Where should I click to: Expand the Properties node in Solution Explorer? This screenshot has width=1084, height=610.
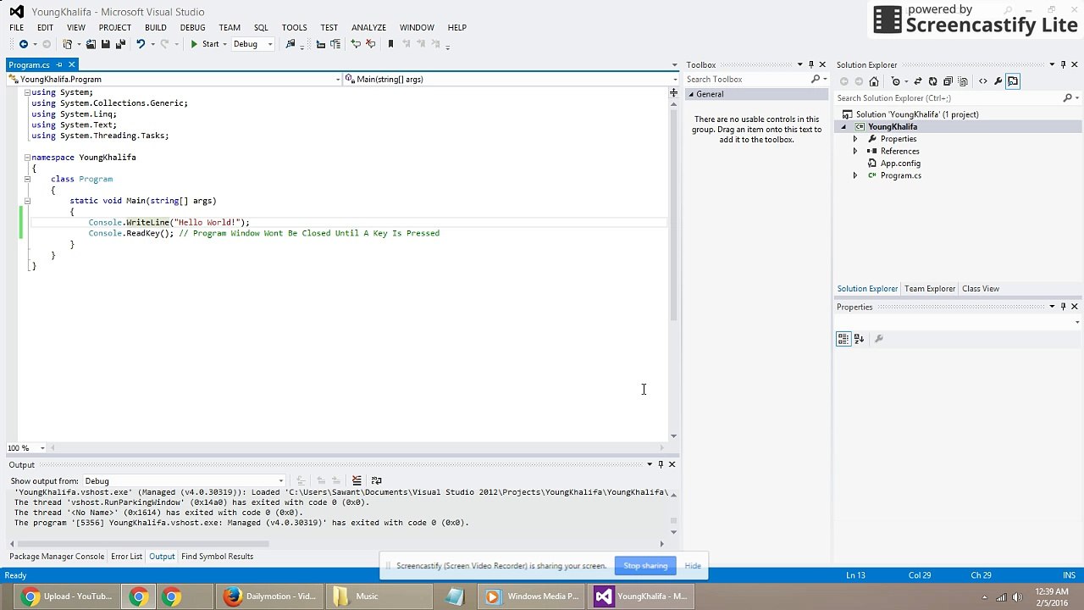(854, 139)
